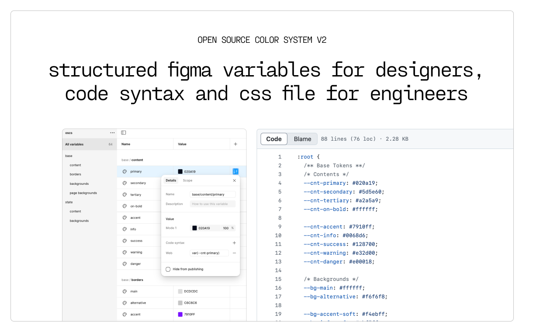Open the Blame view tab
This screenshot has width=533, height=332.
(302, 139)
